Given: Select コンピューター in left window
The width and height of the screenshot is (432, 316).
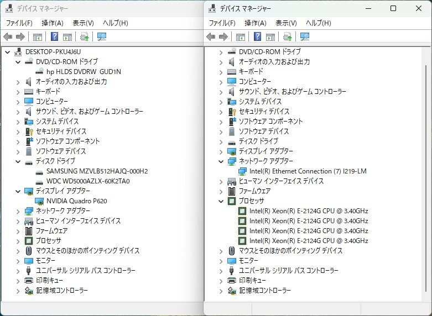Looking at the screenshot, I should (x=52, y=101).
